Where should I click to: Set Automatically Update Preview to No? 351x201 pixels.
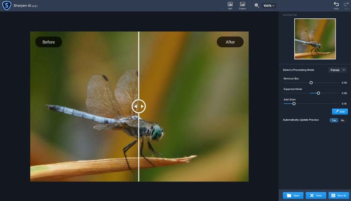click(343, 120)
